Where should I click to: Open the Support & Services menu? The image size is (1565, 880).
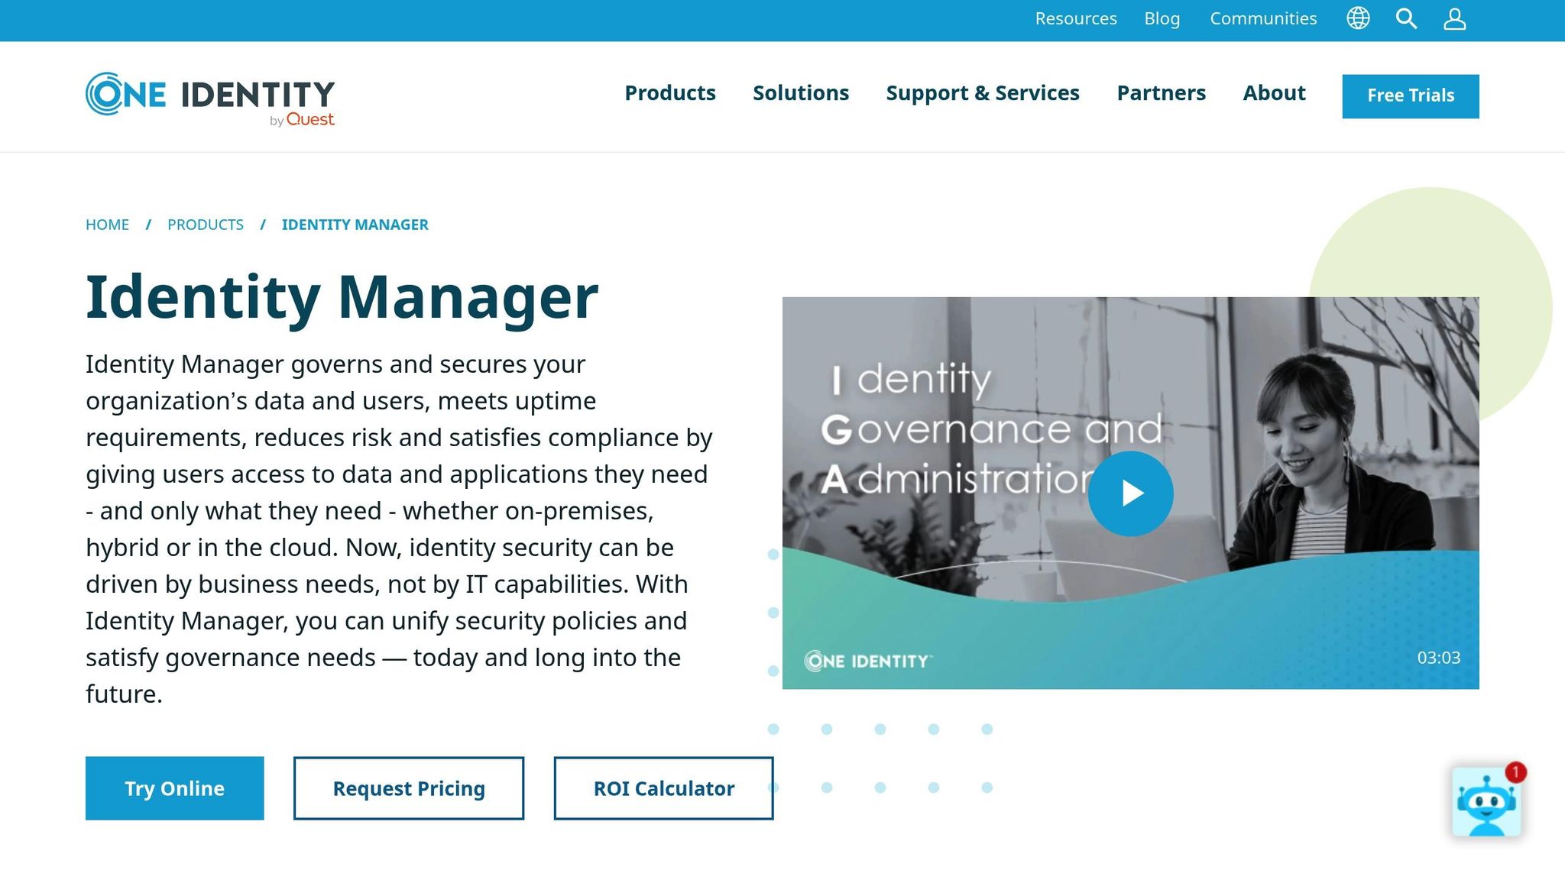tap(983, 93)
